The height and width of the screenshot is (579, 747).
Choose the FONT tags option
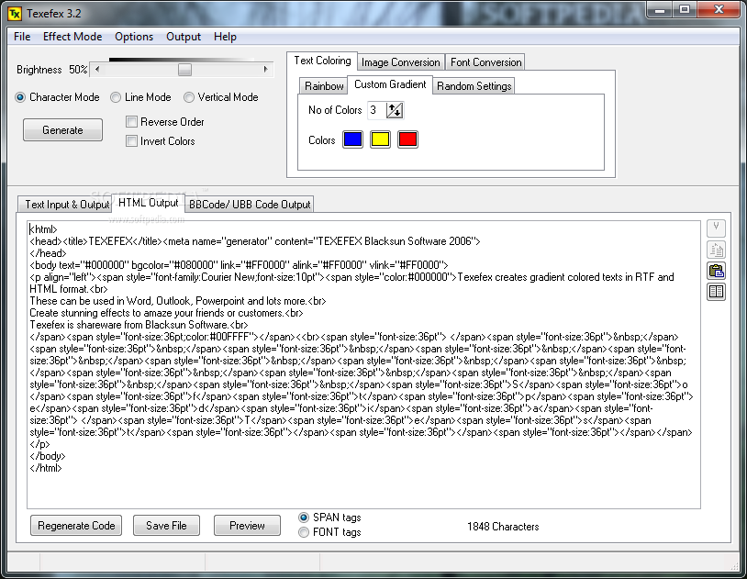pos(304,532)
